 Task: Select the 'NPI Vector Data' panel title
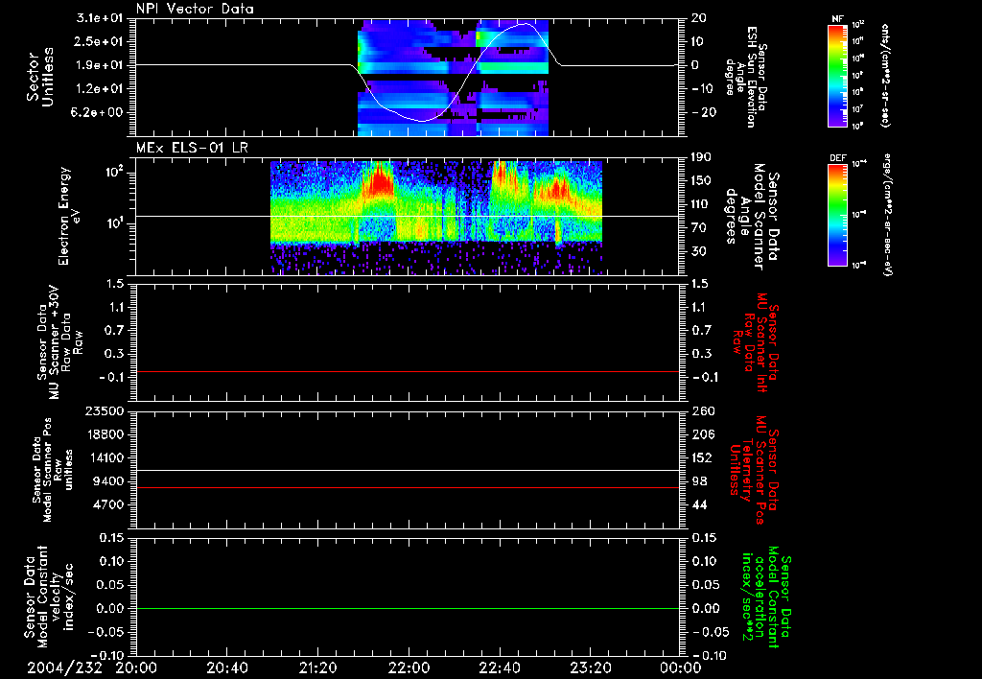click(x=195, y=9)
